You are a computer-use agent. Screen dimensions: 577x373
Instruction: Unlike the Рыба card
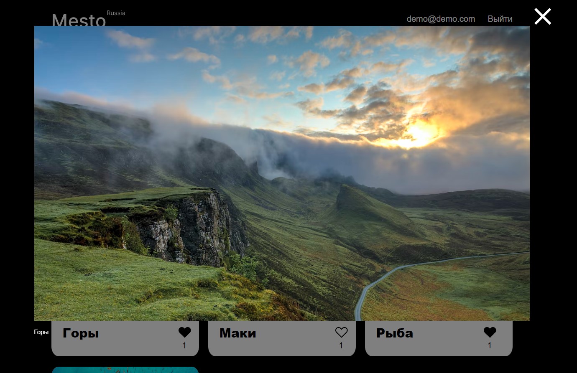(490, 332)
